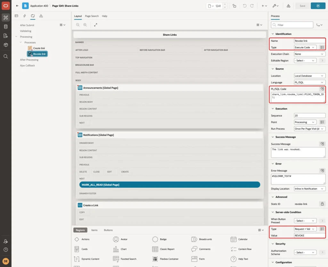Open the Shared Components toolbar icon
Screen dimensions: 328x267
click(289, 6)
